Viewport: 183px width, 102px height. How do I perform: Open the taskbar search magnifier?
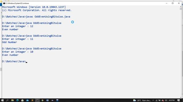pos(7,100)
